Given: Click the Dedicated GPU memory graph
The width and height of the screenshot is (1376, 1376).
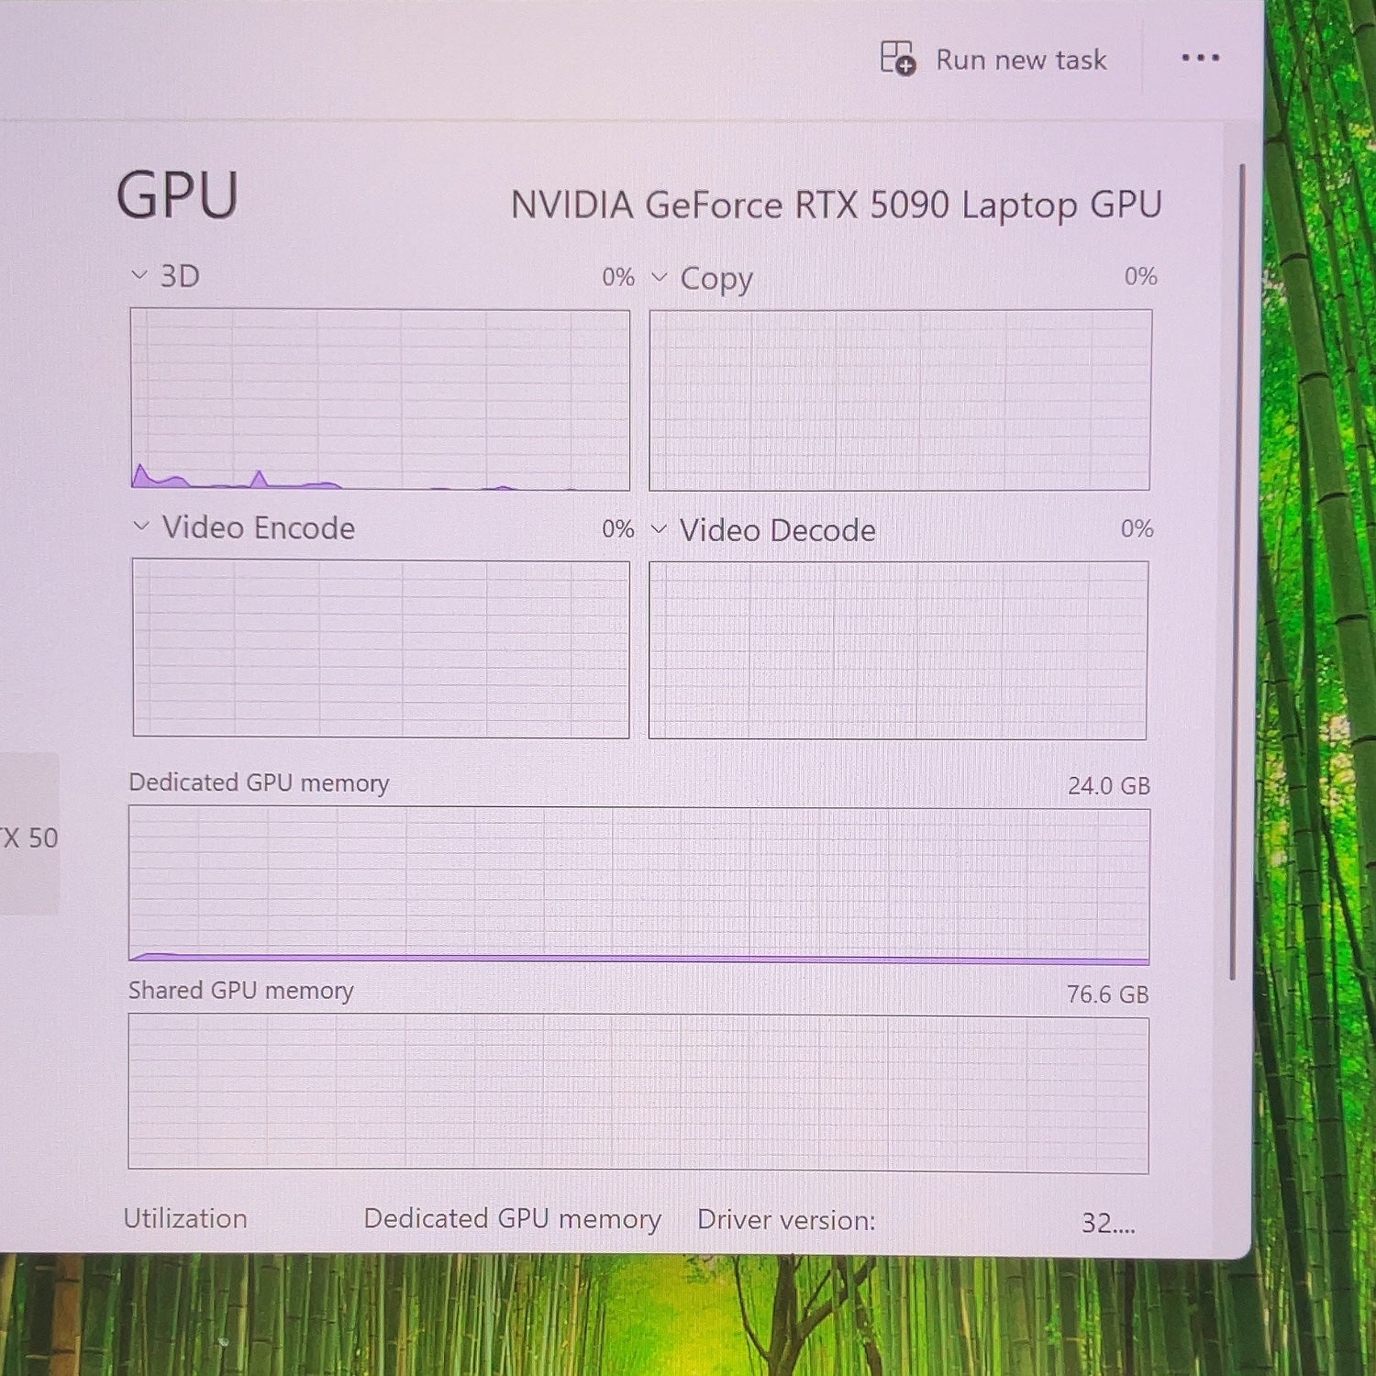Looking at the screenshot, I should (638, 884).
